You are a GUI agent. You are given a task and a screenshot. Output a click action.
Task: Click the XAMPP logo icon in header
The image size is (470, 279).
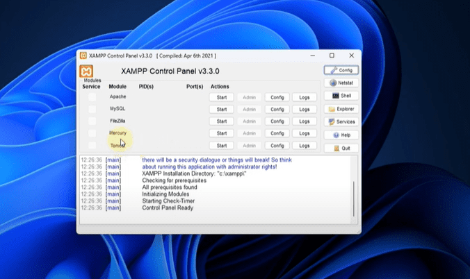[87, 71]
